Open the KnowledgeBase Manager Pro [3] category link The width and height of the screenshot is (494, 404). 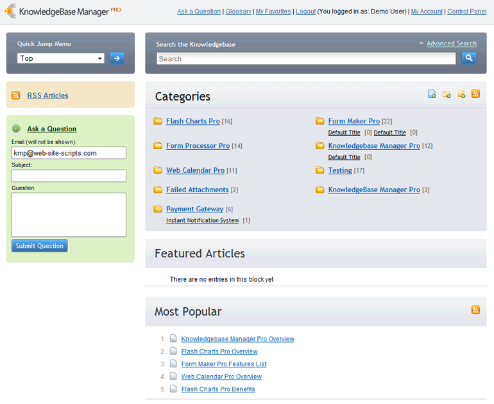(374, 190)
